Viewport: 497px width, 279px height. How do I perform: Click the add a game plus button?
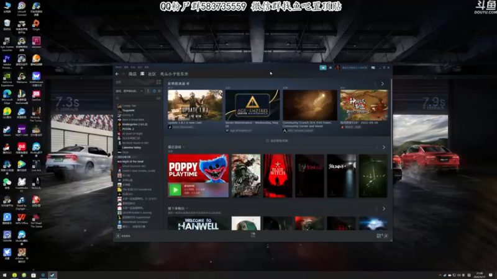coord(118,236)
